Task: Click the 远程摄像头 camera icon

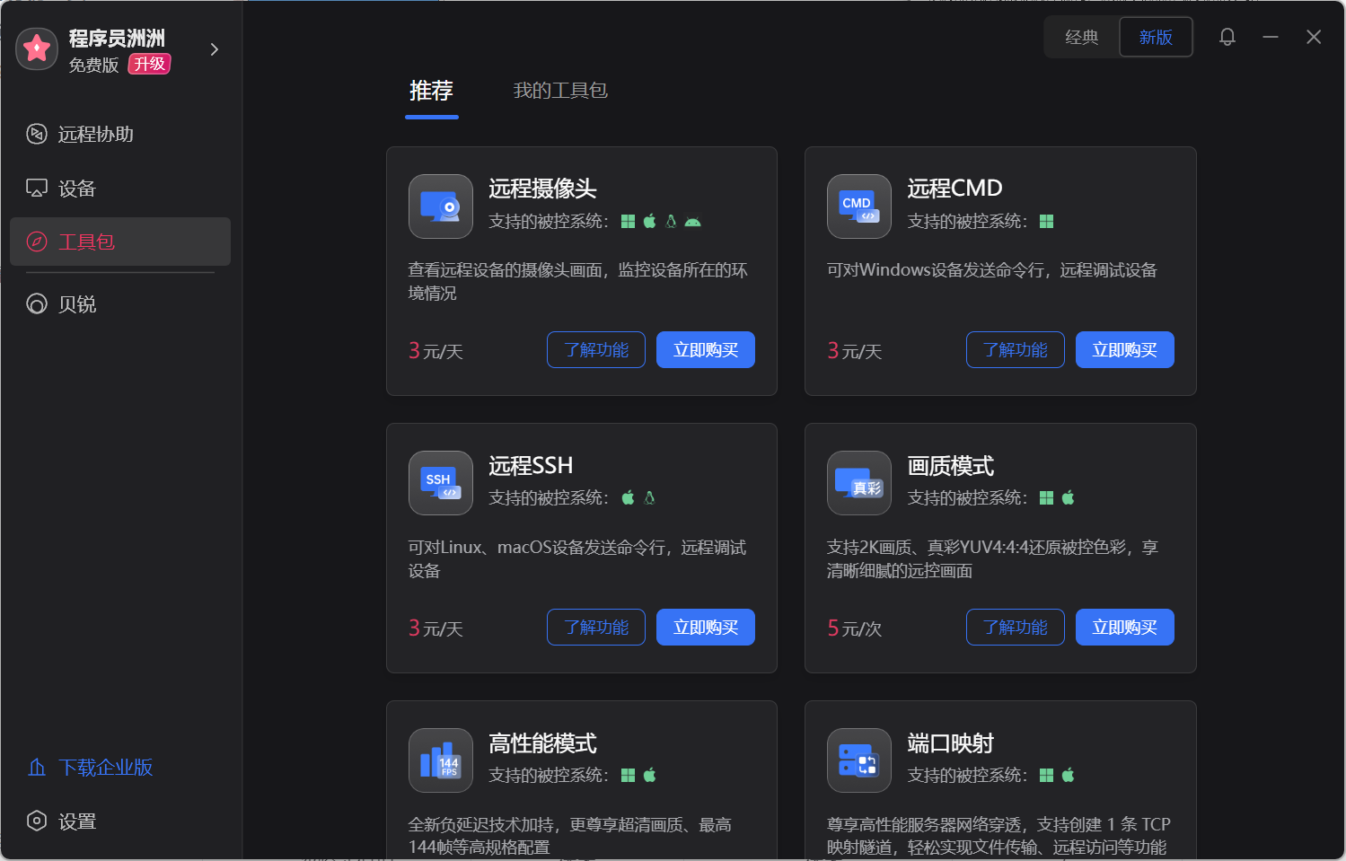Action: click(x=441, y=206)
